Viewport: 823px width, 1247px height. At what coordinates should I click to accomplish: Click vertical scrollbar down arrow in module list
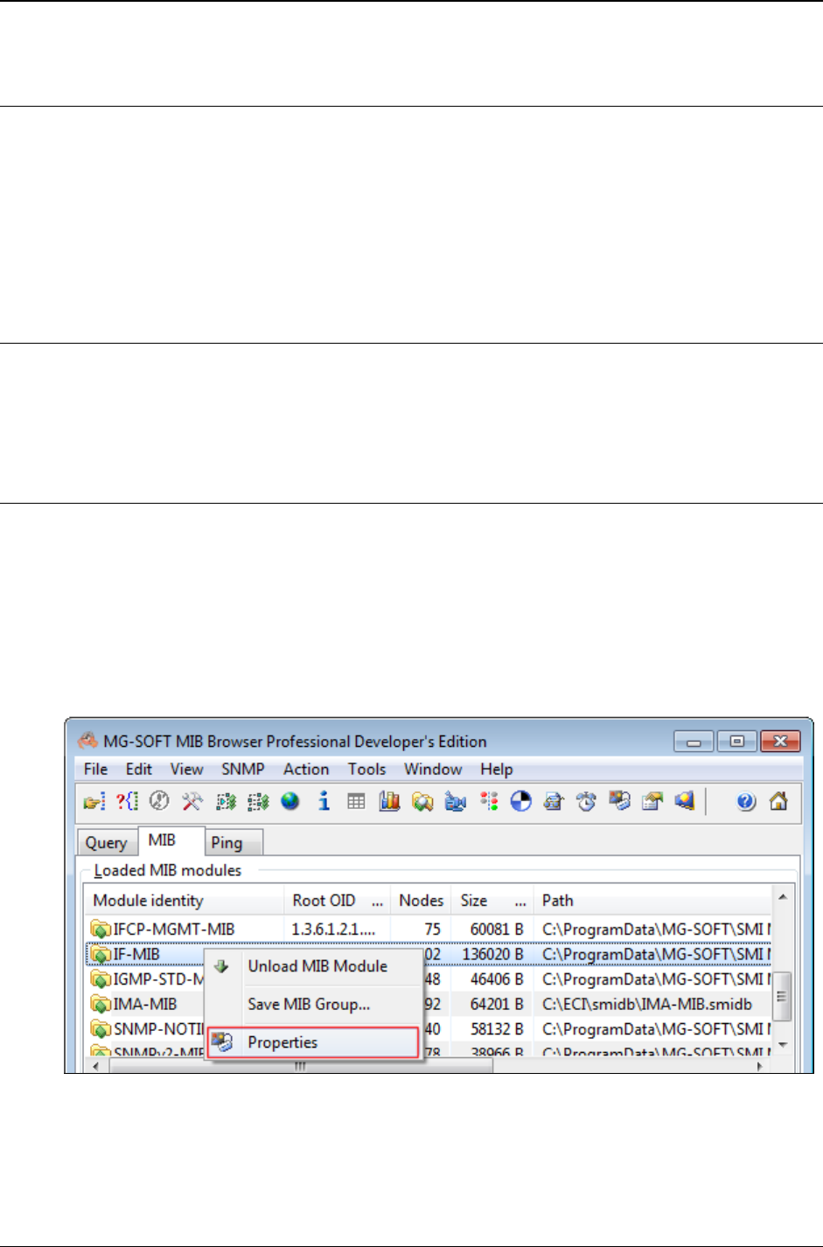(782, 1045)
